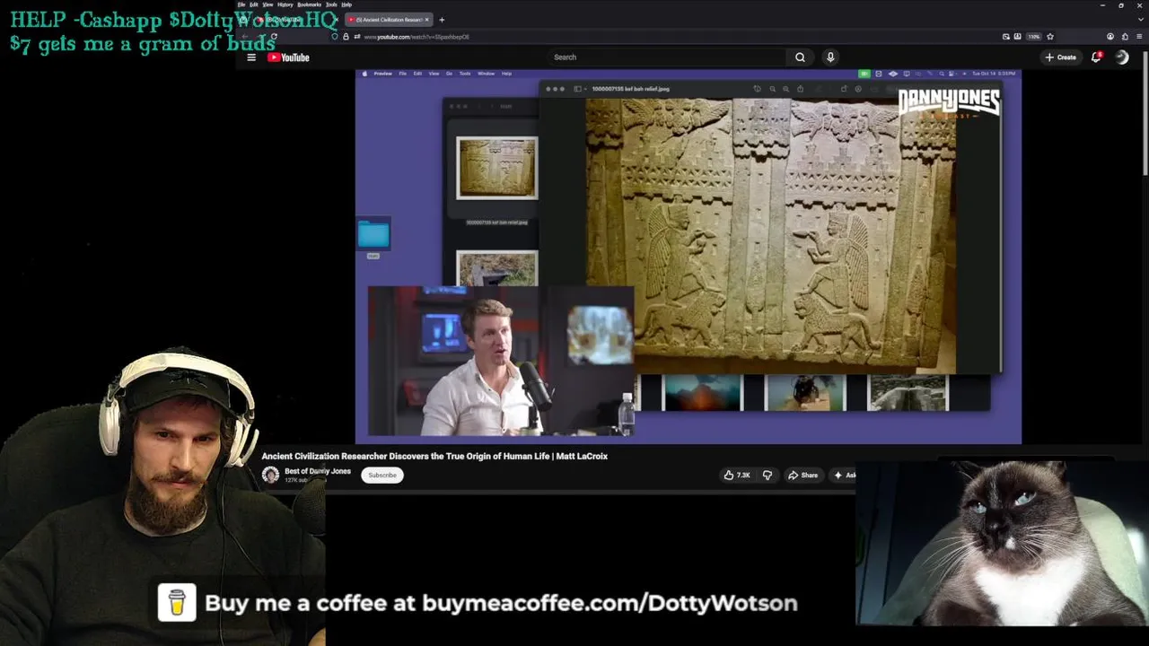
Task: Open the browser Help menu
Action: click(346, 4)
